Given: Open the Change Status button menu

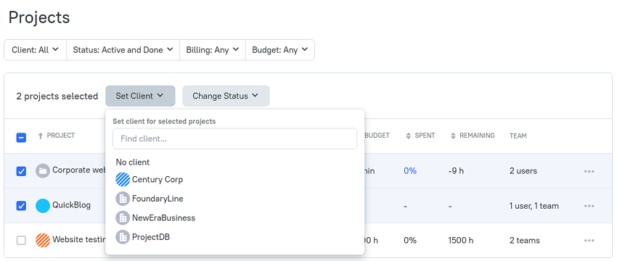Looking at the screenshot, I should pyautogui.click(x=226, y=96).
